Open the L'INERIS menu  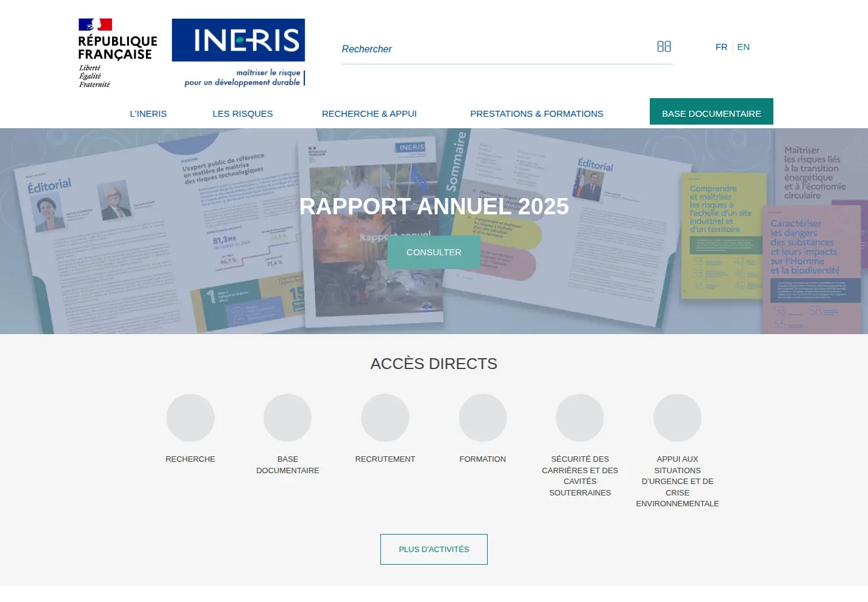click(x=148, y=114)
